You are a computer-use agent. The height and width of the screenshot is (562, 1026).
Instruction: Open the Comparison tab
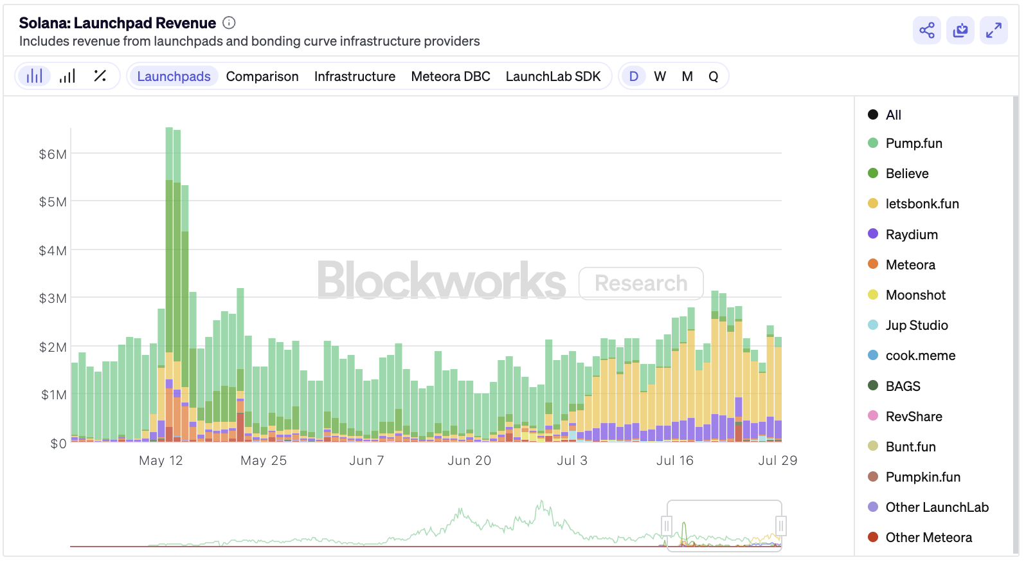pyautogui.click(x=262, y=77)
